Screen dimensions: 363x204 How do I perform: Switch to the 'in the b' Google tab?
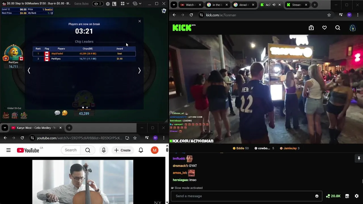point(218,5)
